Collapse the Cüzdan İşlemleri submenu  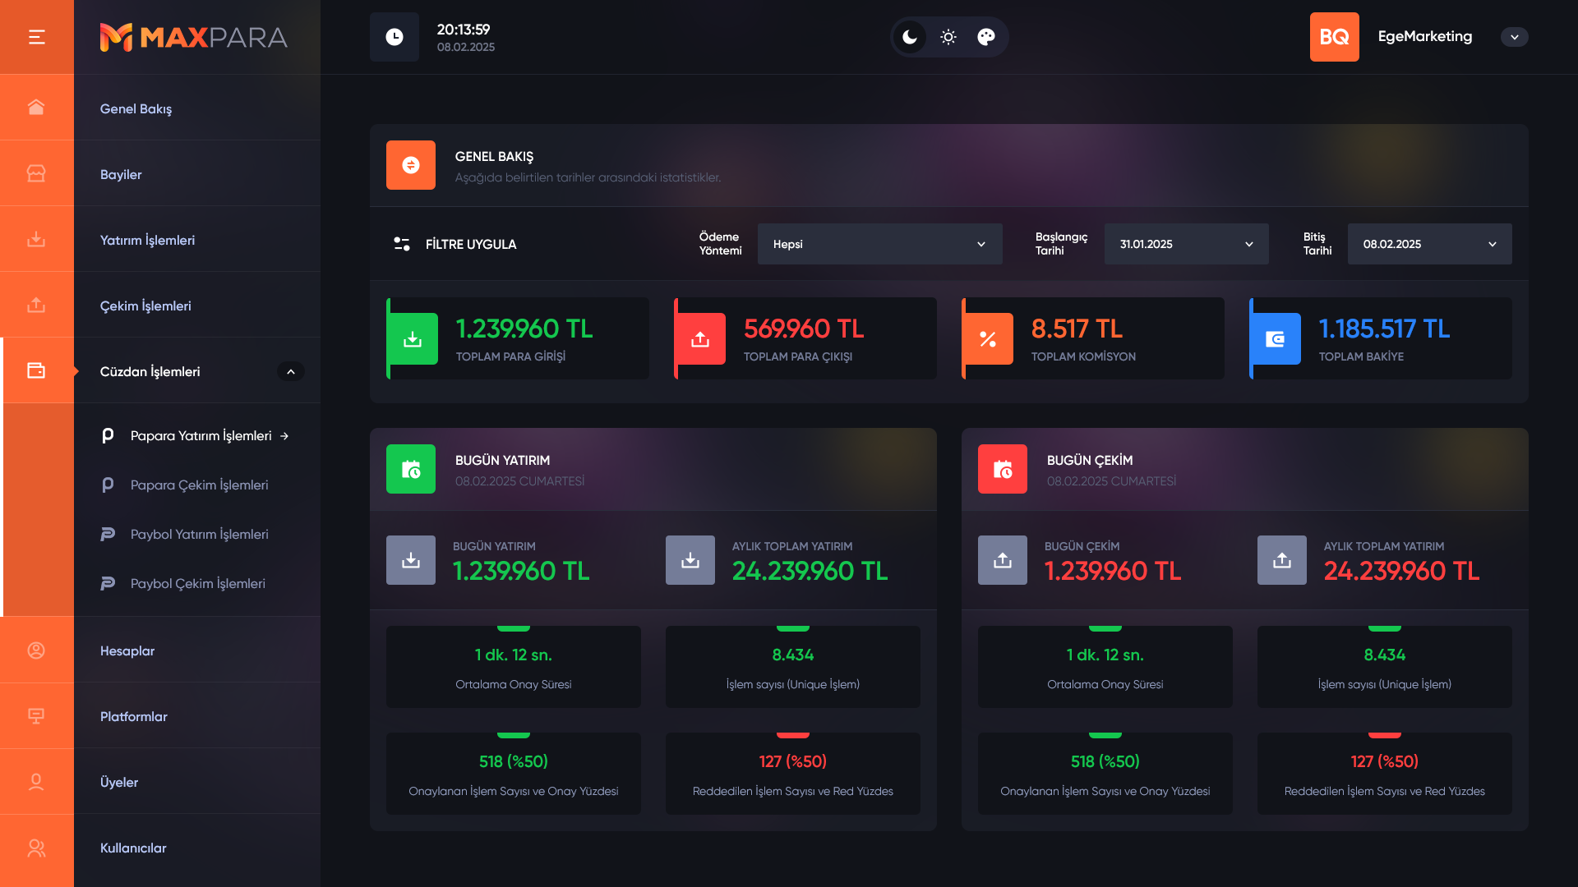[x=290, y=371]
